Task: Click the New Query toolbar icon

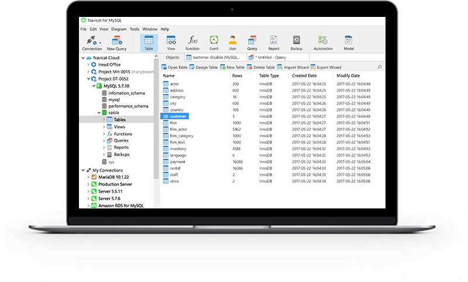Action: pos(116,40)
